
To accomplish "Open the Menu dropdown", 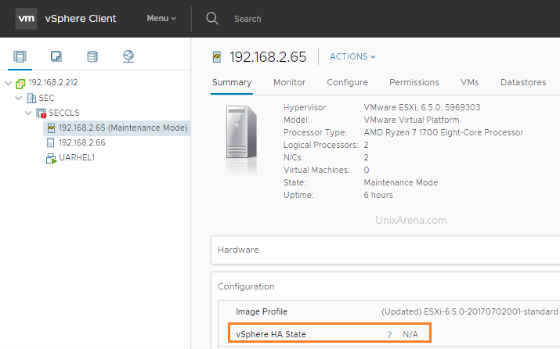I will (161, 18).
